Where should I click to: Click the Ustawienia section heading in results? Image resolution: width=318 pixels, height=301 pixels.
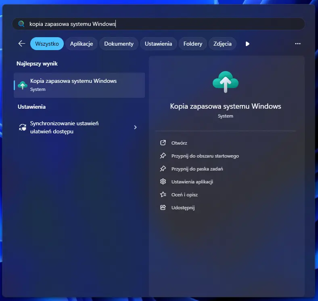point(31,107)
